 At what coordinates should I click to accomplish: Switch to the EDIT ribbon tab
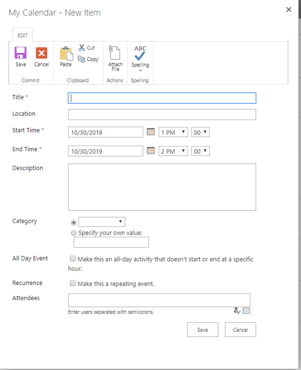tap(23, 36)
